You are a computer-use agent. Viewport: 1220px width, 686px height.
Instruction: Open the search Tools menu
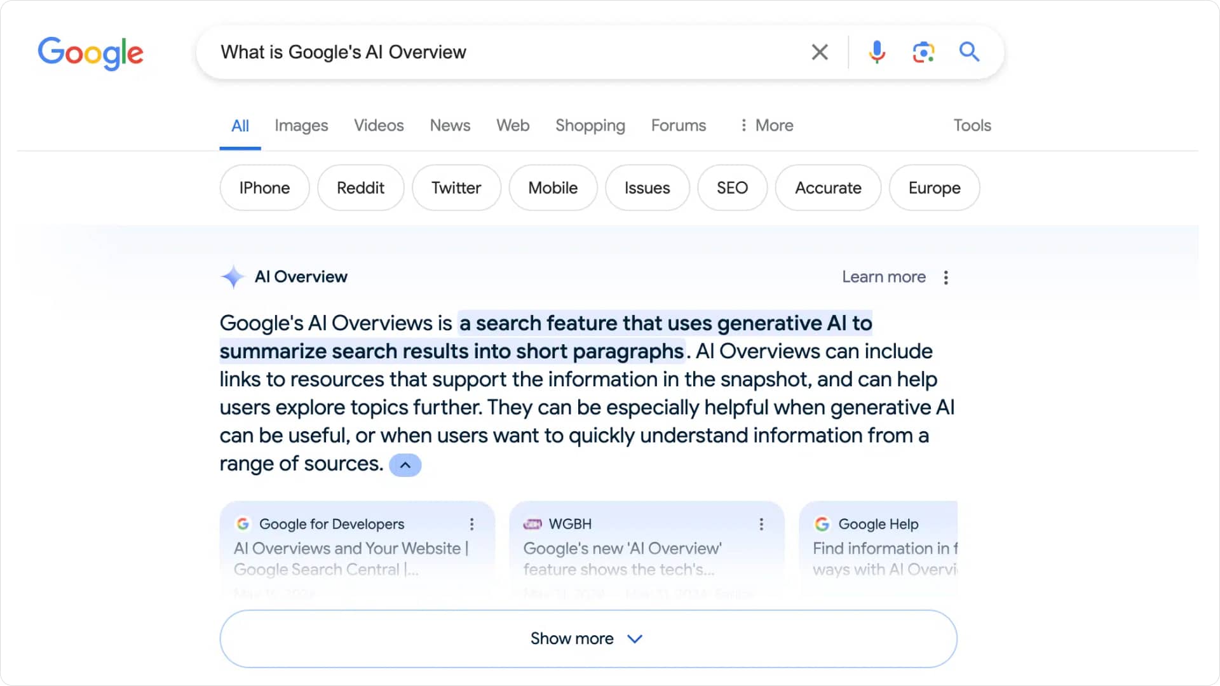click(972, 125)
